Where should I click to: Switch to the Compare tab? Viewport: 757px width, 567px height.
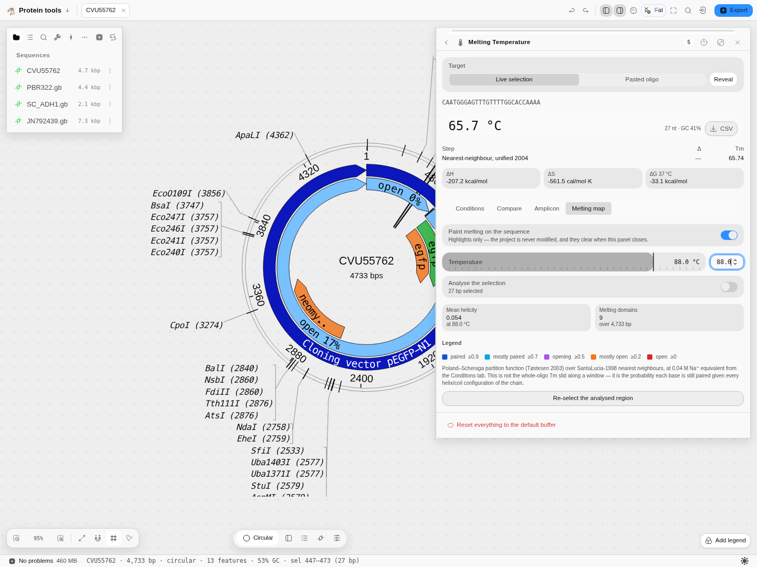[x=509, y=208]
